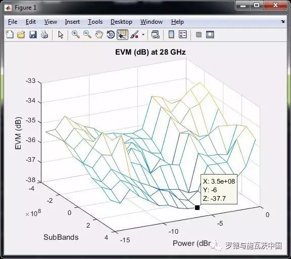291x259 pixels.
Task: Insert legend with the legend icon
Action: [182, 34]
